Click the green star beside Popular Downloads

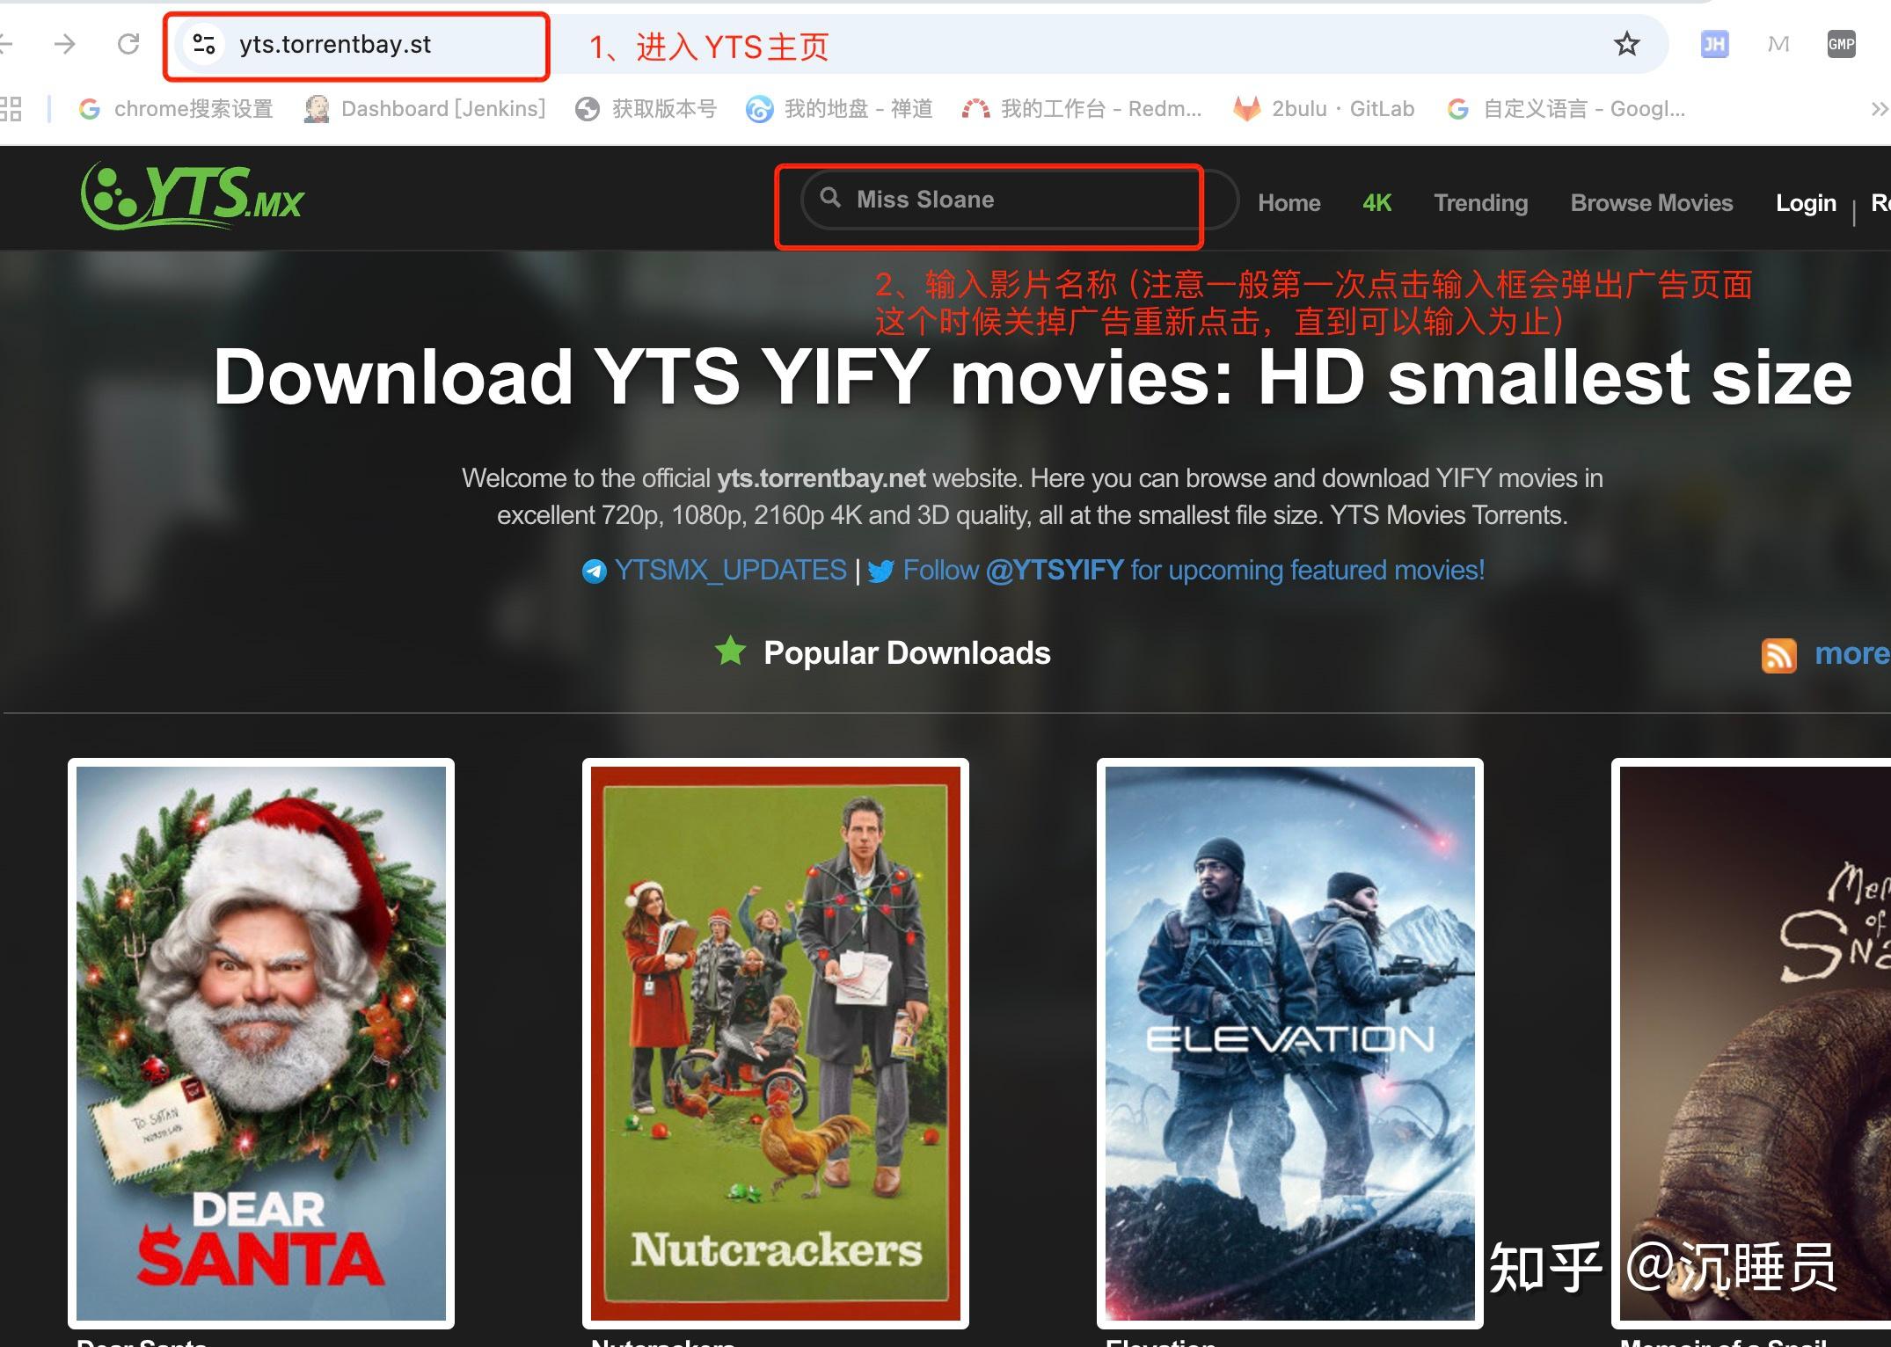(x=730, y=652)
